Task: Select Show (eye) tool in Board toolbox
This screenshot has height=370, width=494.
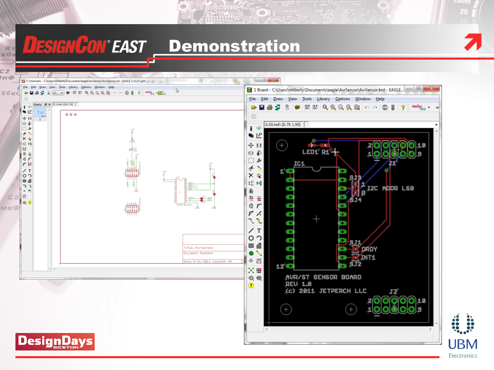Action: [259, 128]
